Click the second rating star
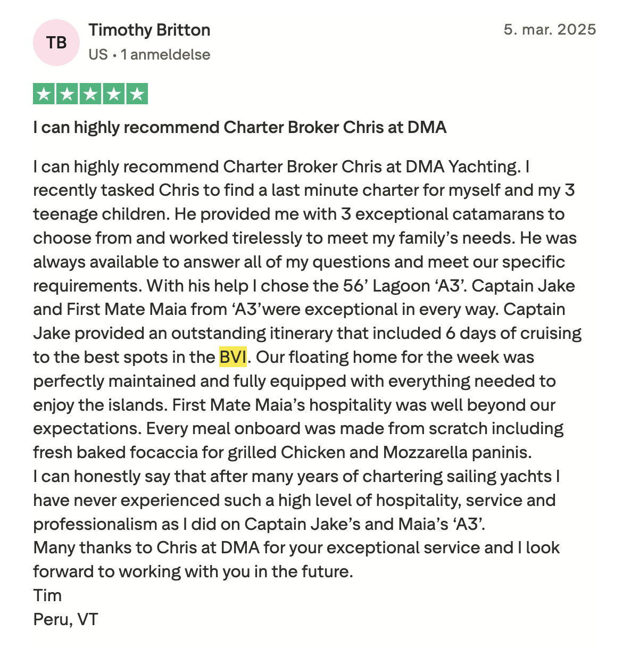This screenshot has width=631, height=648. pos(67,94)
